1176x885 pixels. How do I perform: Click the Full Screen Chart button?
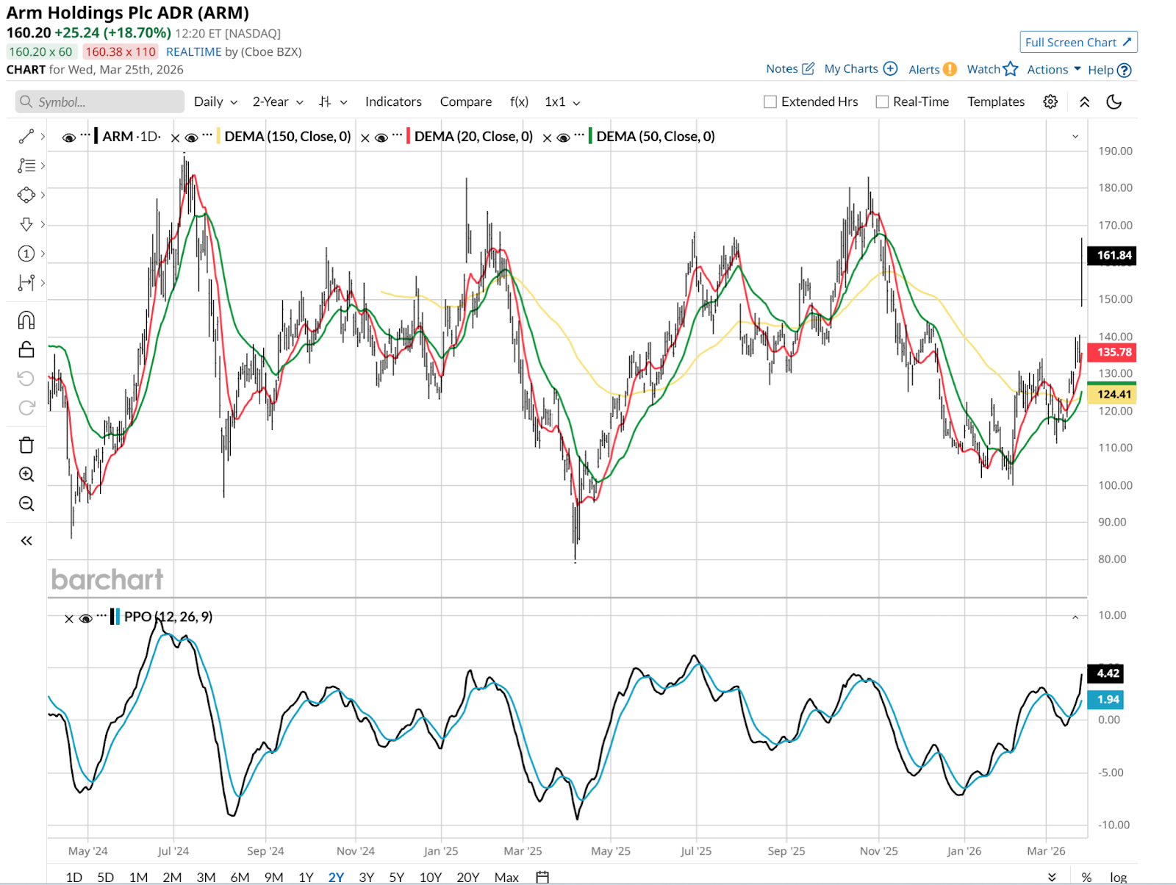pyautogui.click(x=1078, y=43)
